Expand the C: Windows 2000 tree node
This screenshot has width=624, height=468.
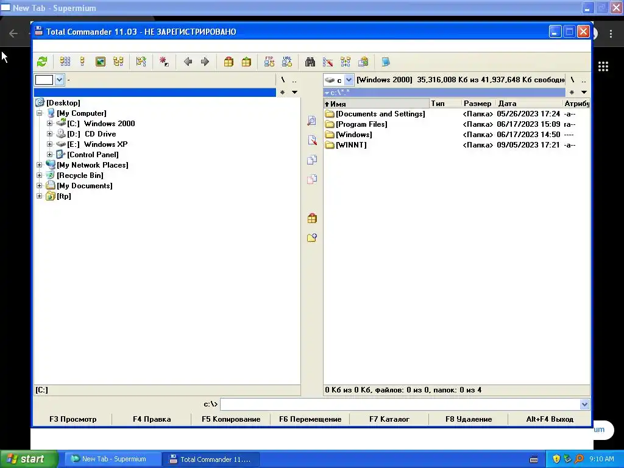[50, 123]
